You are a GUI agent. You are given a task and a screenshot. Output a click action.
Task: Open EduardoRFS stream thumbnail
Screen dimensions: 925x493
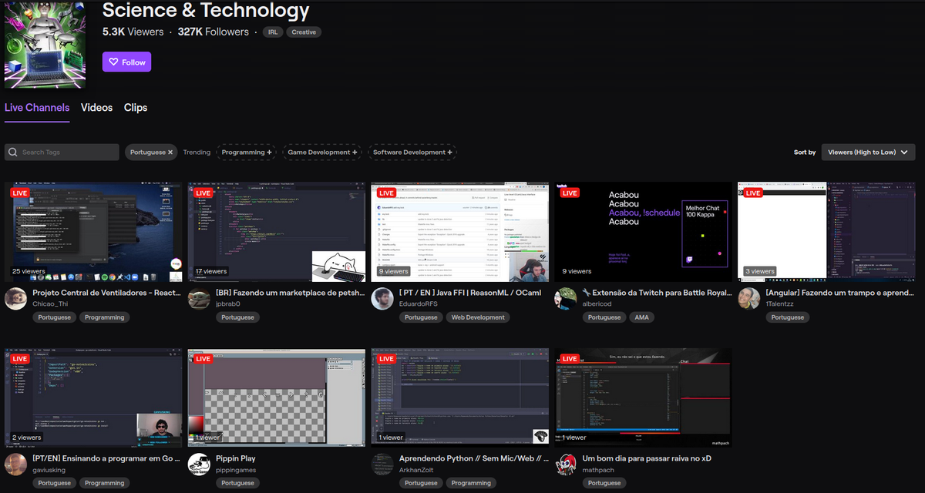coord(460,232)
